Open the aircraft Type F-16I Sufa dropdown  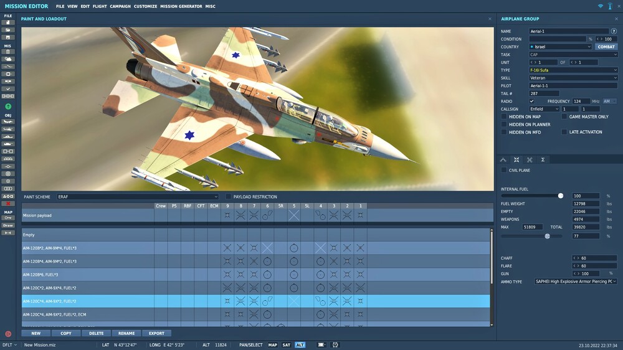(x=573, y=70)
